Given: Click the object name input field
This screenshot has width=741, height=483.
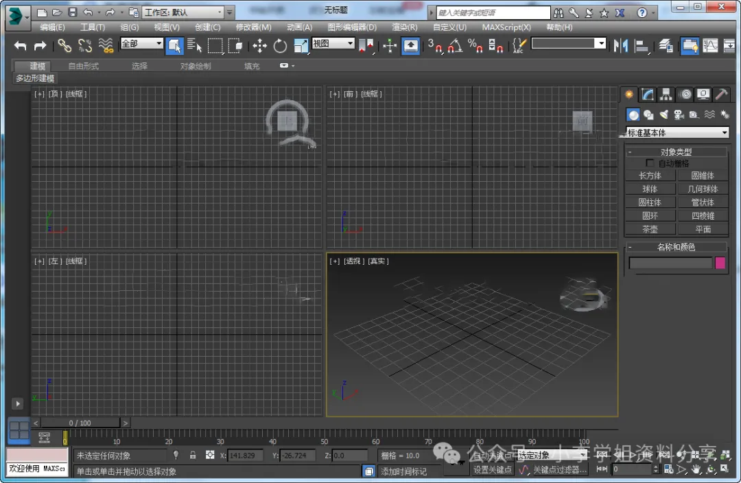Looking at the screenshot, I should pyautogui.click(x=670, y=263).
